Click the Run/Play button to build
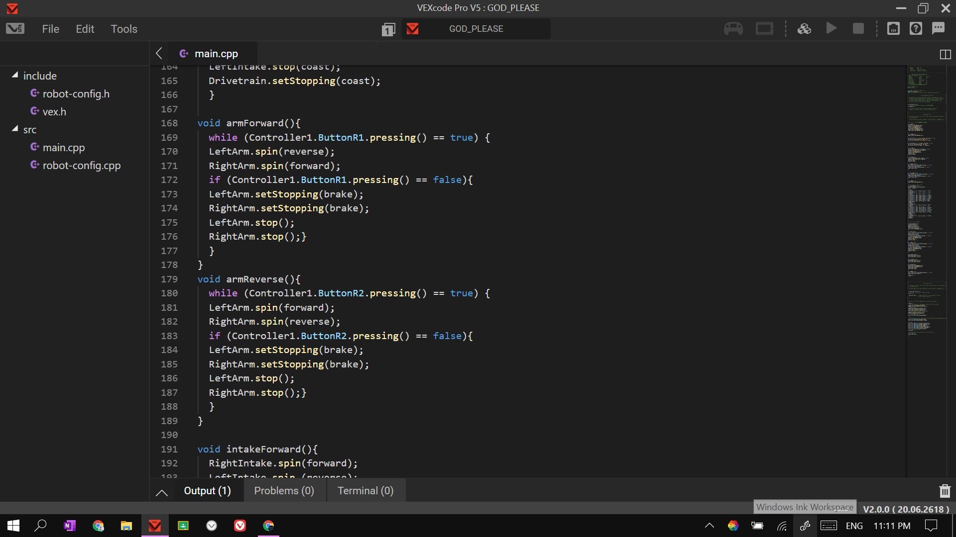Screen dimensions: 956x537 [831, 29]
